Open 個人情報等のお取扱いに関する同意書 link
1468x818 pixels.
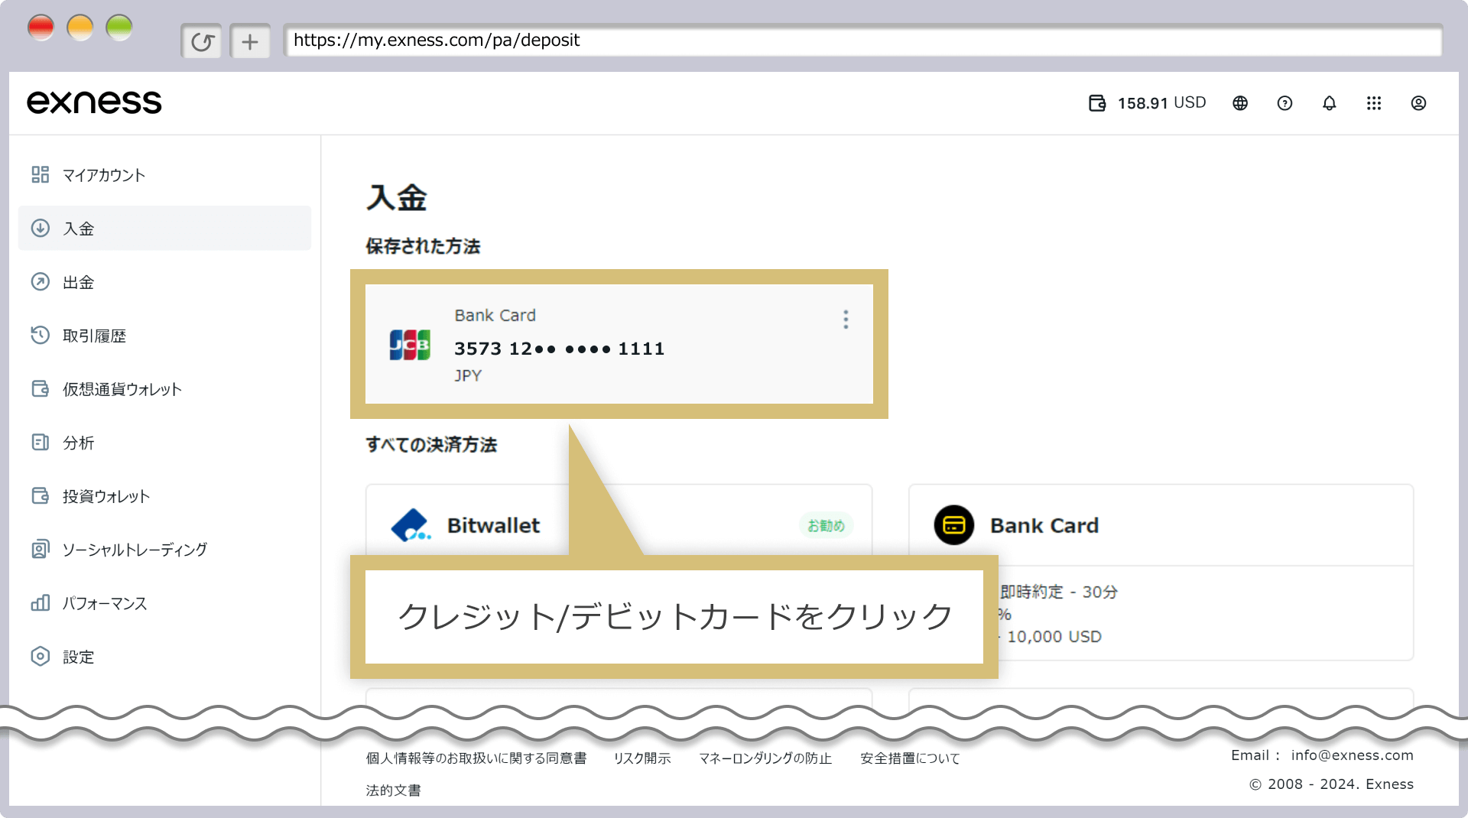[476, 758]
